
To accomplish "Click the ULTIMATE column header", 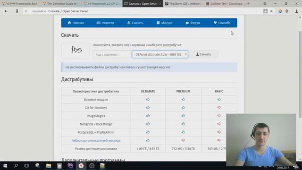I will (x=148, y=91).
